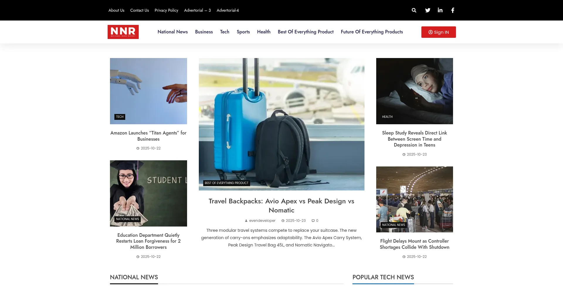
Task: Click date 2025-10-22 under Amazon article
Action: [x=148, y=148]
